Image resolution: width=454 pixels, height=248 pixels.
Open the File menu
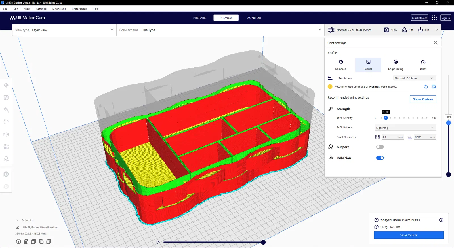coord(5,9)
